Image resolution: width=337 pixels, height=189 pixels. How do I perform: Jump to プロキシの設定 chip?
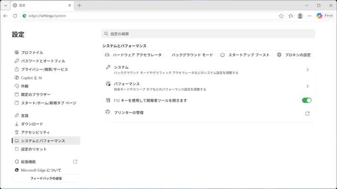pyautogui.click(x=294, y=55)
